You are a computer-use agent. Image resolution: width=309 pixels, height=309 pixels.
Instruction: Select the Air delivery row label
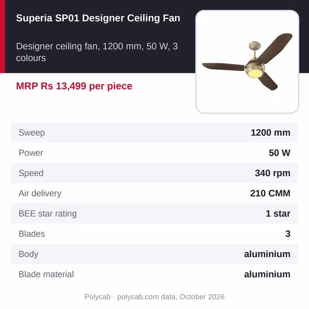(x=40, y=193)
